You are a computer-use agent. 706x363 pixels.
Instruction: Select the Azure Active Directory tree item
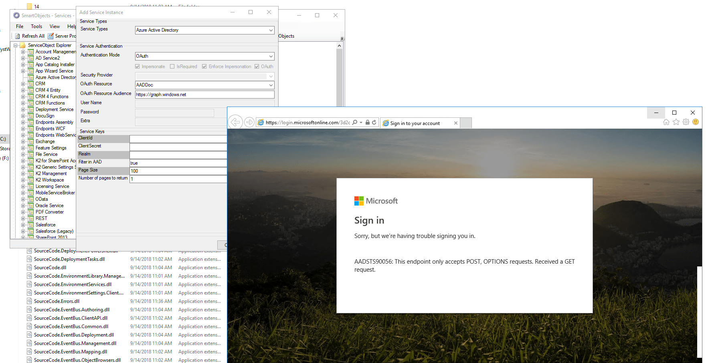55,77
